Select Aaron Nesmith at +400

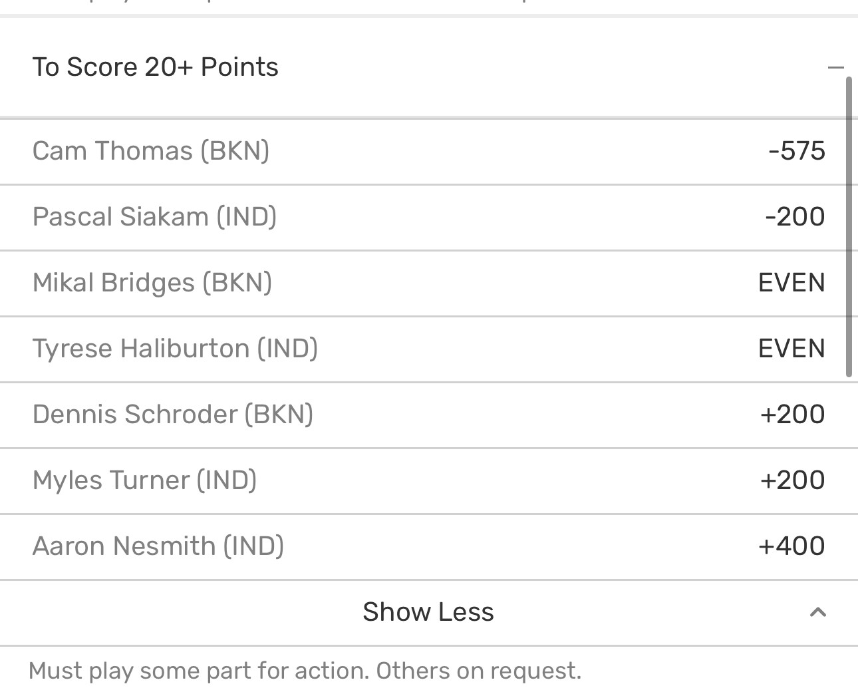pos(791,546)
